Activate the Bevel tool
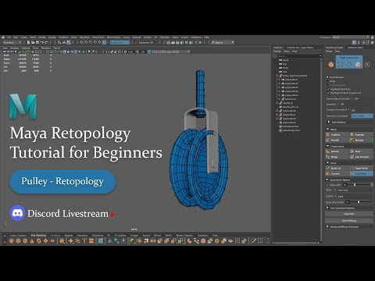The image size is (375, 281). pyautogui.click(x=361, y=151)
